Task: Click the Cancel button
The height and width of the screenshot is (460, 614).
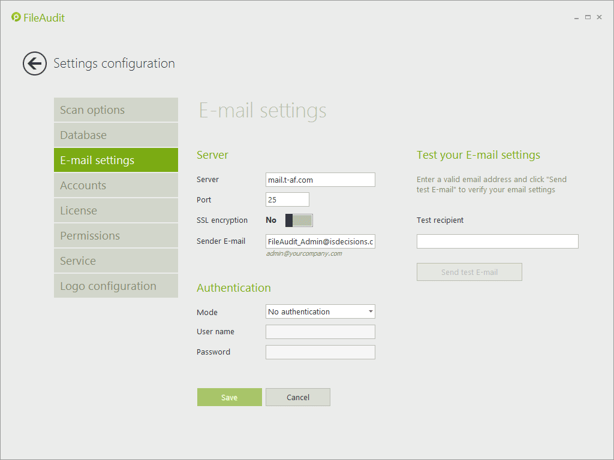Action: click(x=298, y=398)
